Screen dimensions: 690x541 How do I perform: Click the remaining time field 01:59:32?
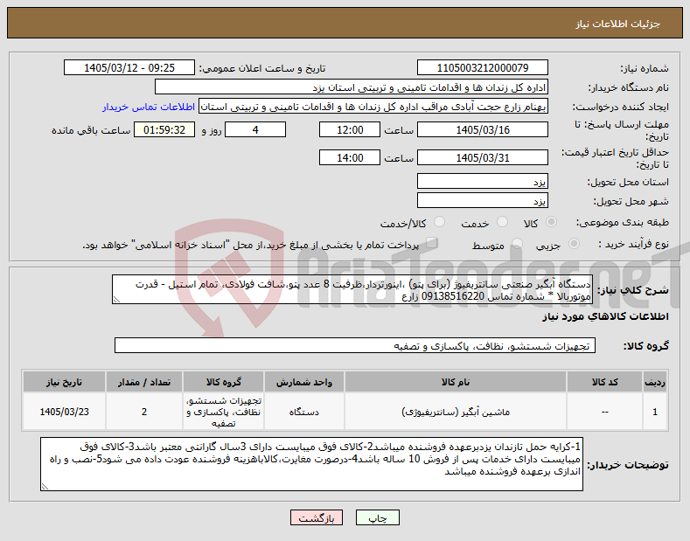pyautogui.click(x=164, y=129)
